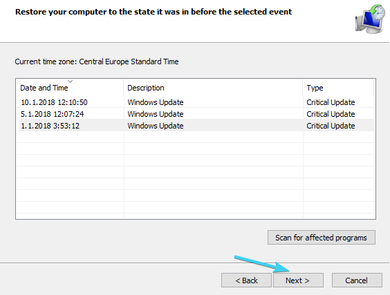Viewport: 390px width, 295px height.
Task: Select the 1.1.2018 3:53:12 restore point
Action: coord(195,126)
